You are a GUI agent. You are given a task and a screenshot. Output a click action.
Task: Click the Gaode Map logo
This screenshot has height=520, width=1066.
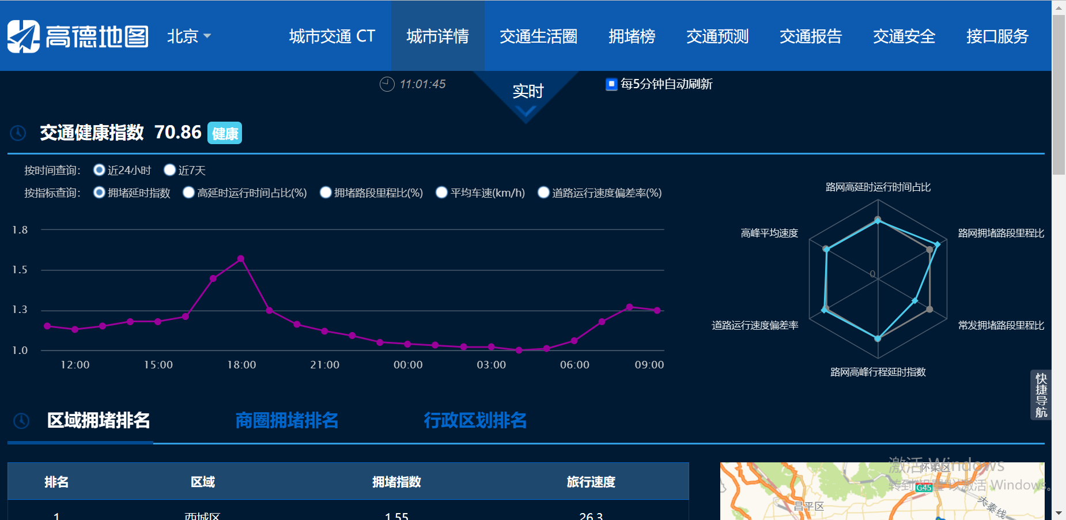click(78, 36)
